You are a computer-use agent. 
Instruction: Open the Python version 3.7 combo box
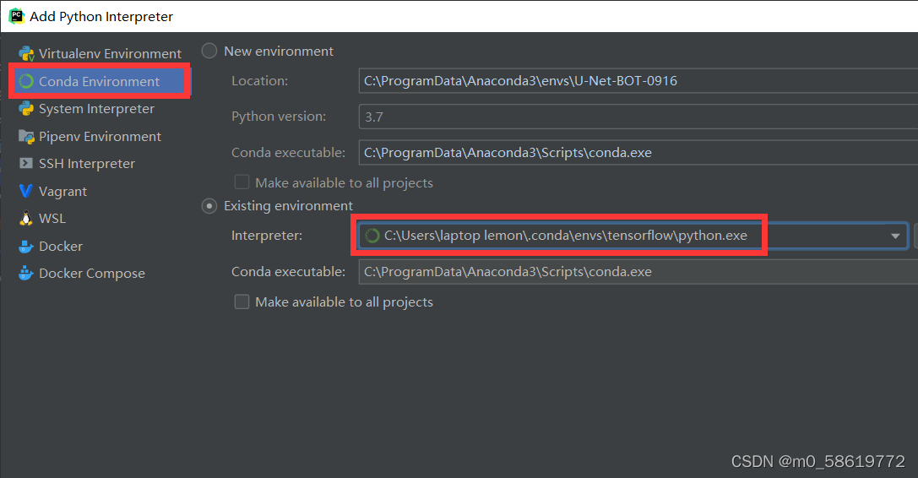tap(638, 117)
